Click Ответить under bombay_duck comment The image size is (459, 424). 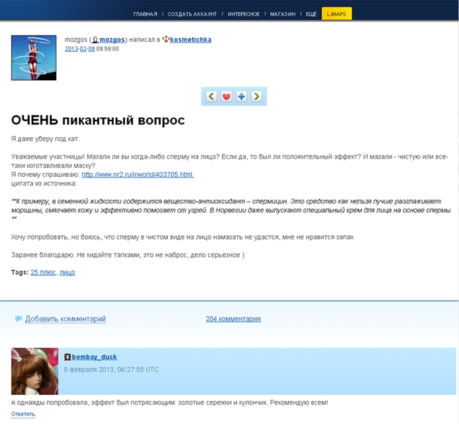point(23,414)
